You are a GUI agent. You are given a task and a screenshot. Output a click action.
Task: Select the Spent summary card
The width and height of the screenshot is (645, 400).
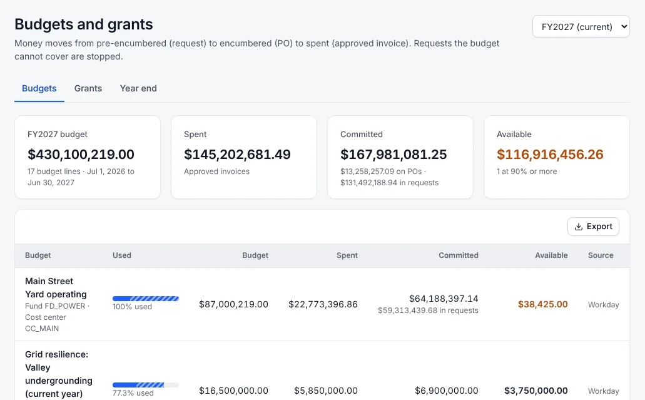244,157
